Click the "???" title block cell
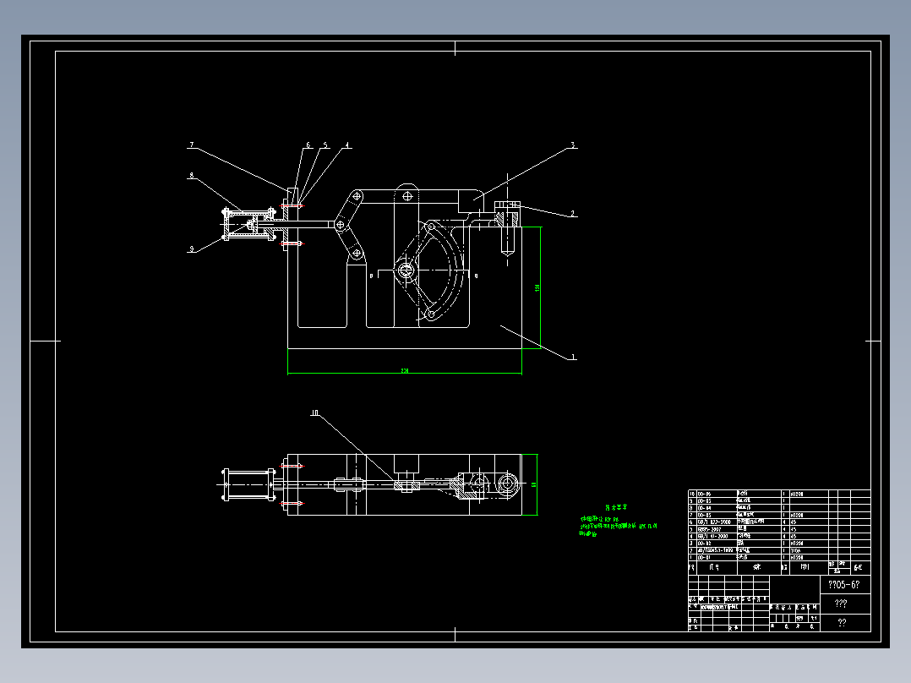This screenshot has height=683, width=911. pos(845,604)
